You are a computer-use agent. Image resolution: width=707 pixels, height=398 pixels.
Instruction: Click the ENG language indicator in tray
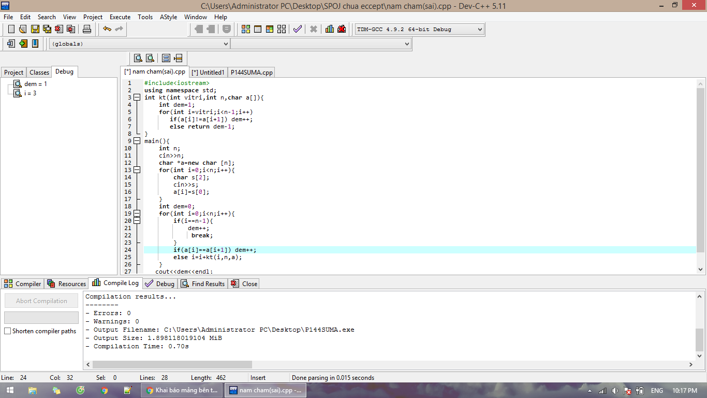tap(657, 391)
